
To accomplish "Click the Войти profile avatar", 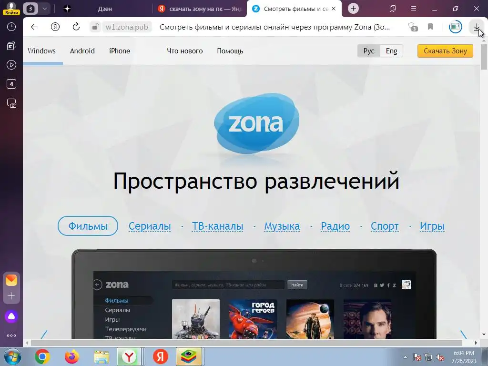I will [11, 8].
